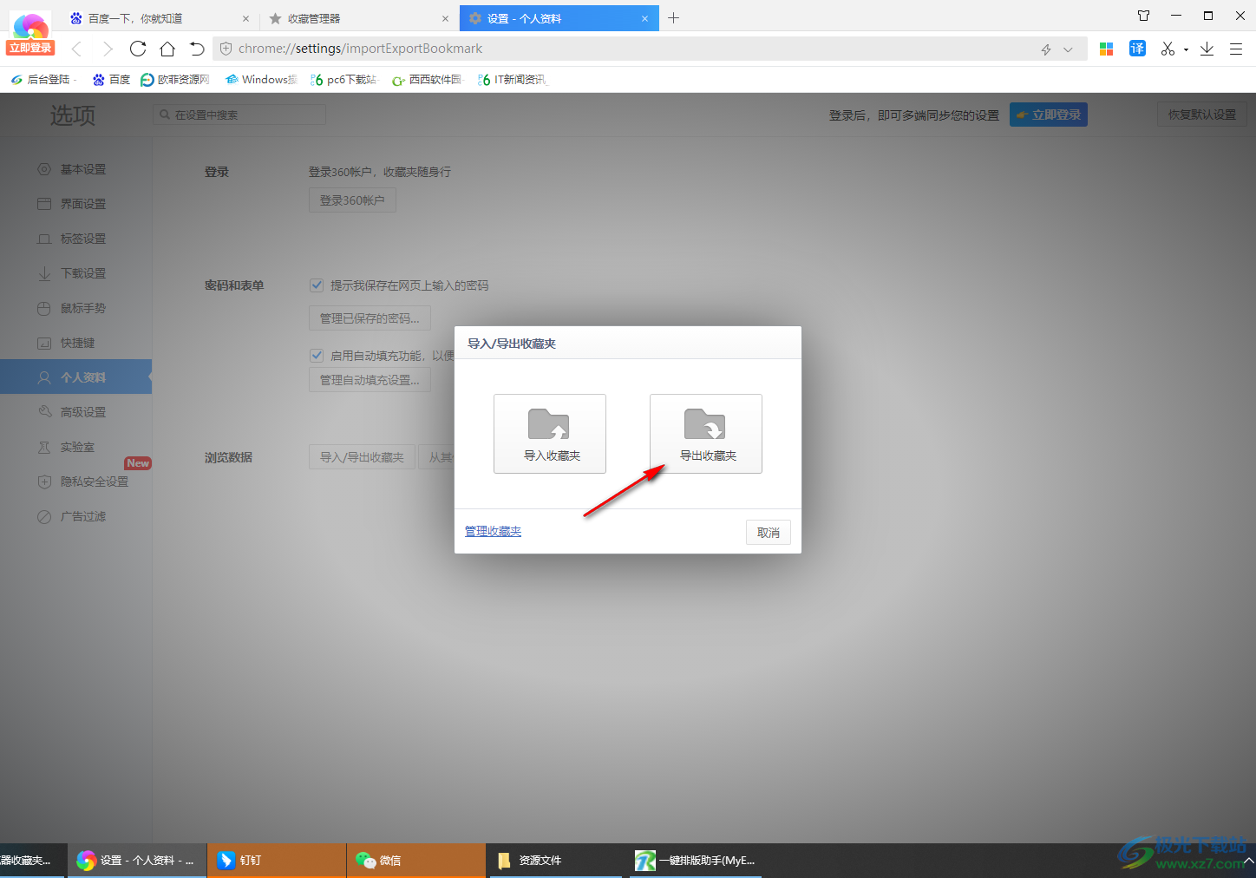This screenshot has width=1256, height=878.
Task: Open the 西西软件园 bookmark
Action: (428, 79)
